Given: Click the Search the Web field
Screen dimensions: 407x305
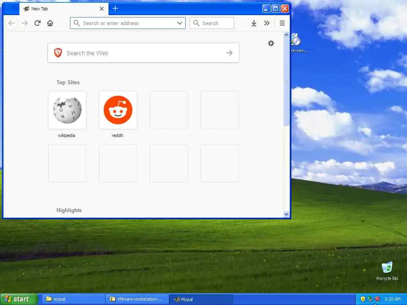Looking at the screenshot, I should point(143,53).
